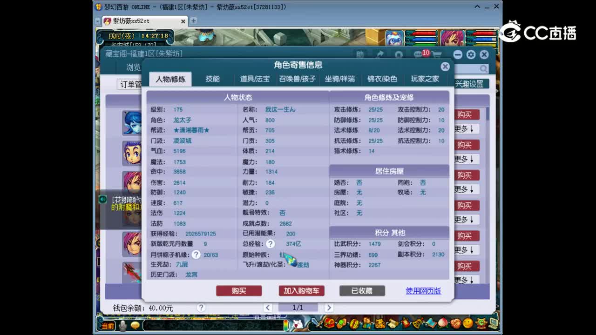Switch to the 道具/法宝 tab

tap(255, 79)
